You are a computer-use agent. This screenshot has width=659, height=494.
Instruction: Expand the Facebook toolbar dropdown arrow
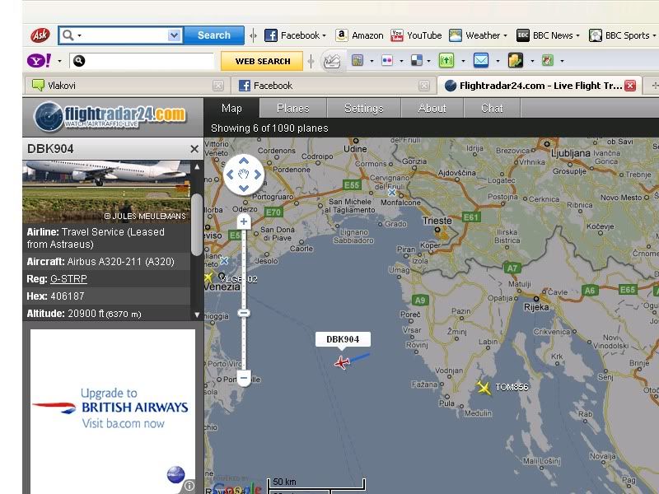click(x=324, y=35)
